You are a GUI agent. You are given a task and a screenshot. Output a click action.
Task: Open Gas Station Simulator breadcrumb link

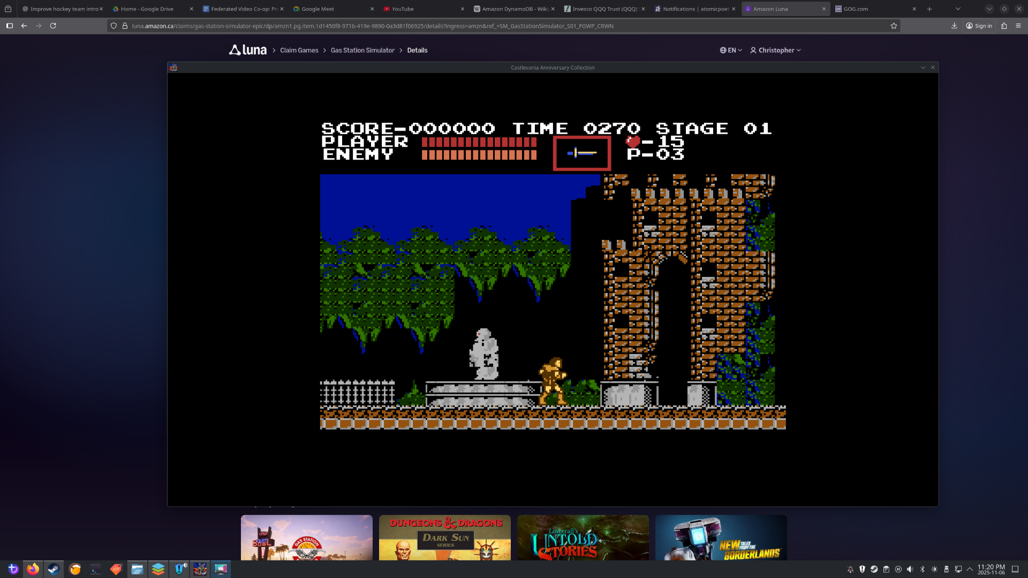pos(362,50)
